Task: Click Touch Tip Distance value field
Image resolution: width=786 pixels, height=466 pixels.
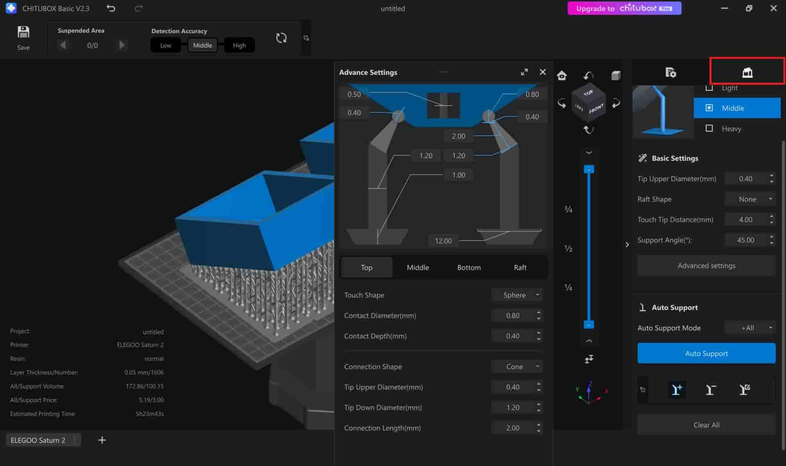Action: (745, 220)
